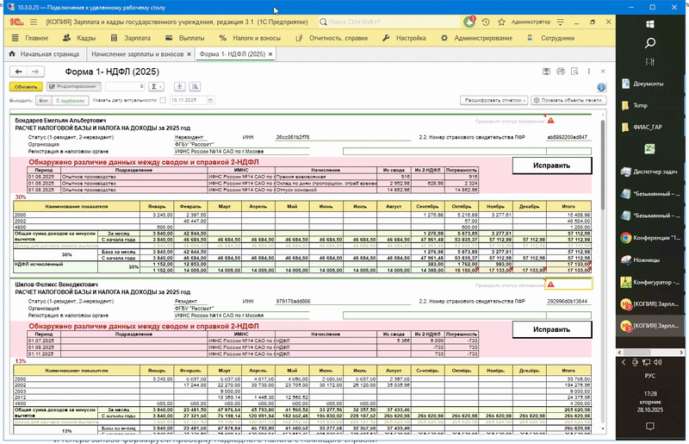Close the Начисление зарплаты и взносов tab

coord(189,54)
